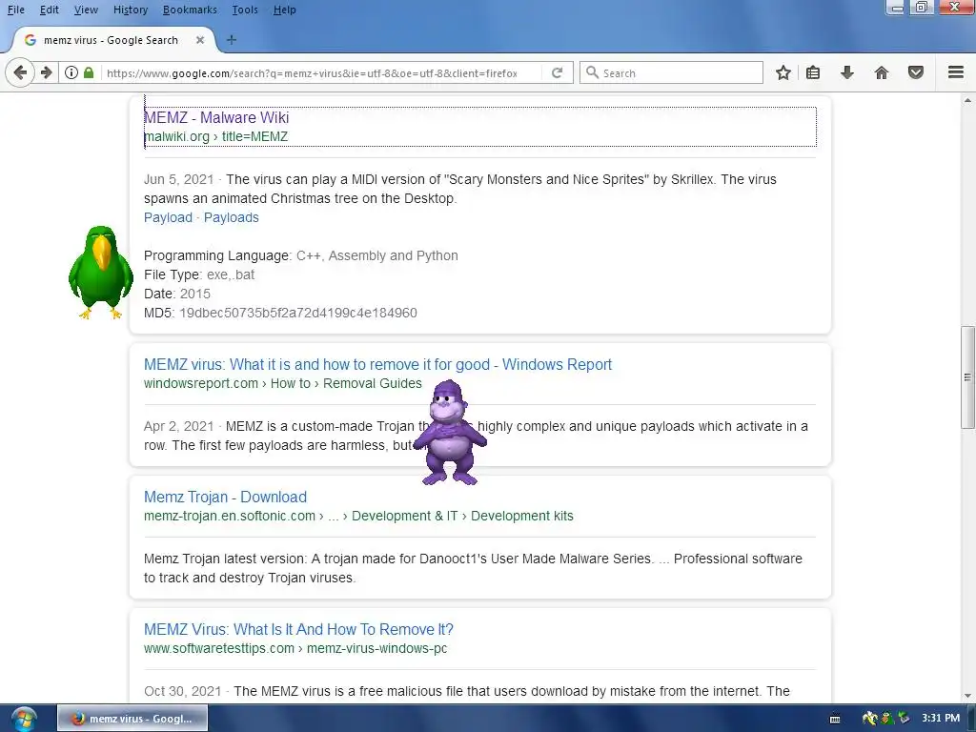Open the Edit menu

click(x=50, y=10)
